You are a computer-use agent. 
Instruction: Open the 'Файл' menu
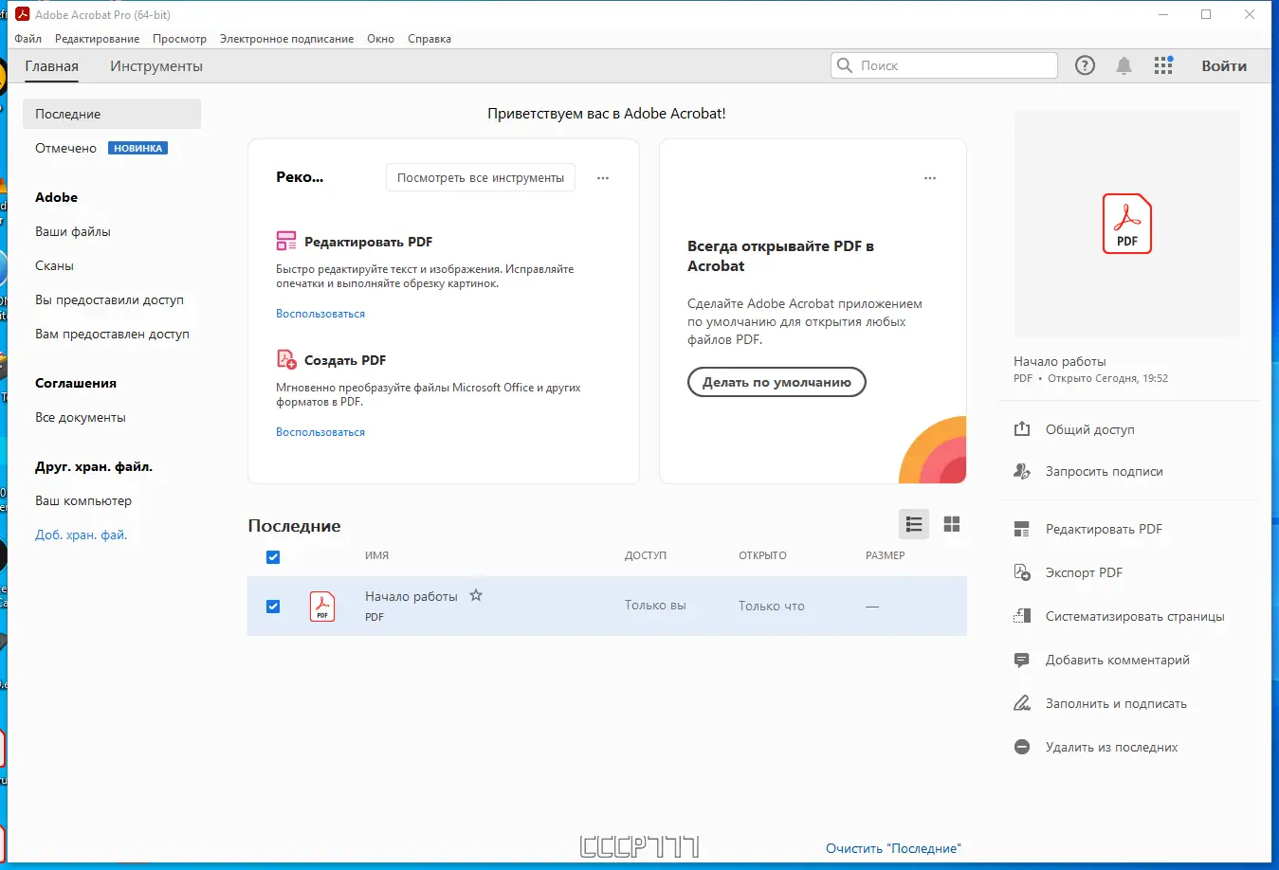(28, 39)
